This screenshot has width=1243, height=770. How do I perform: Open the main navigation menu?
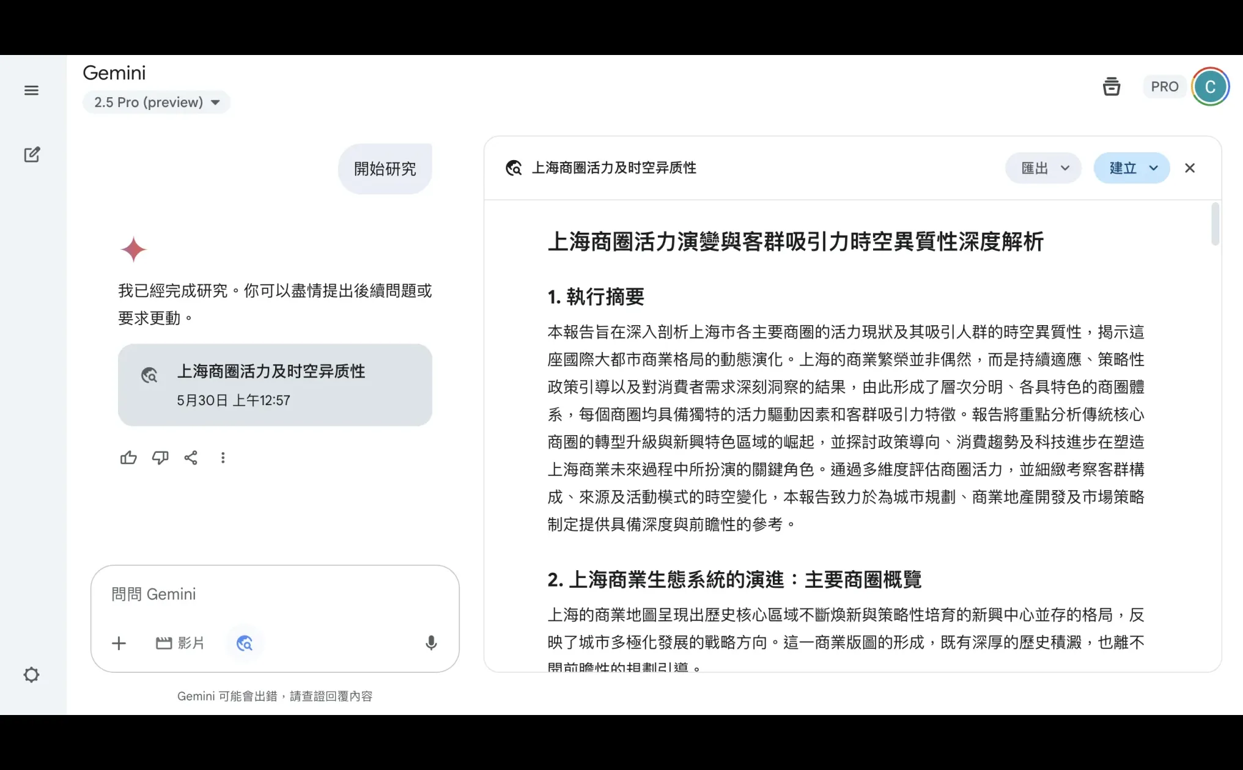tap(31, 90)
